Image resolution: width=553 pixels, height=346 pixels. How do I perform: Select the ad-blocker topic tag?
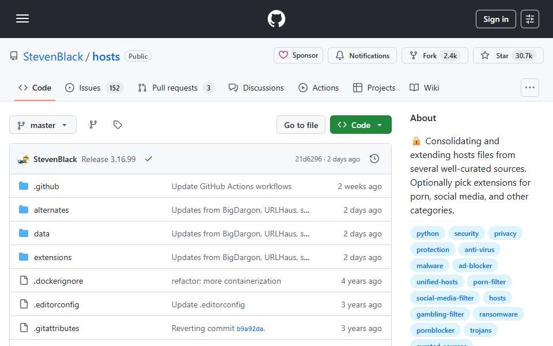point(475,266)
